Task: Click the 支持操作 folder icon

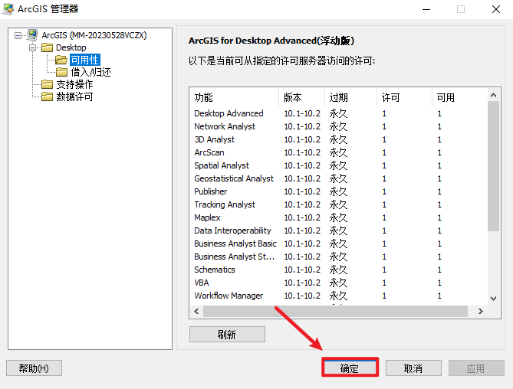Action: click(47, 84)
